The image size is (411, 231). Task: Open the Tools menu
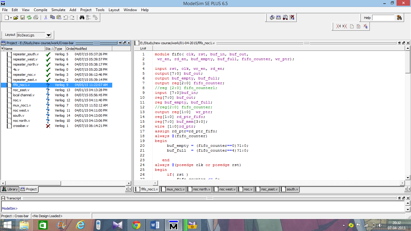(x=100, y=10)
